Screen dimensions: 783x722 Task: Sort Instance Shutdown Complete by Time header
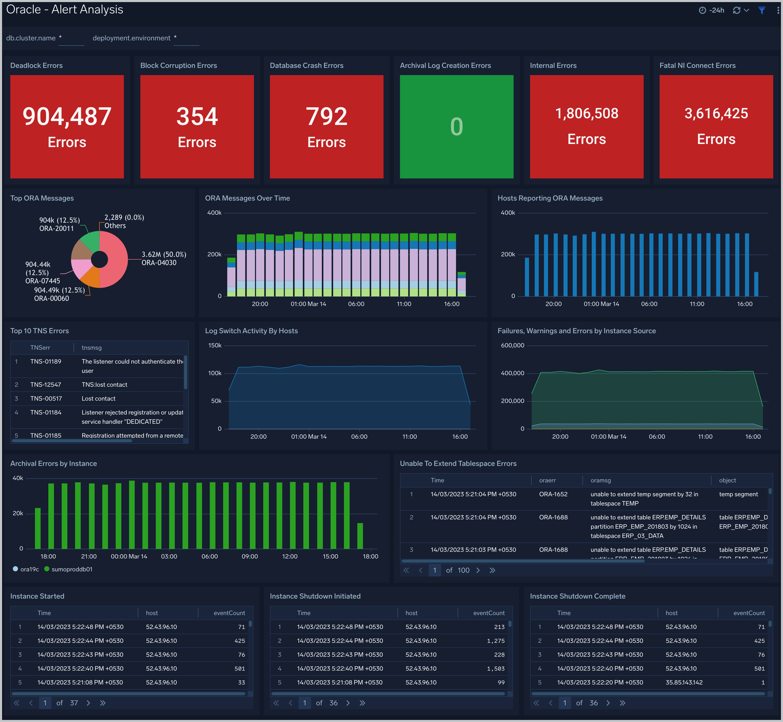[564, 613]
